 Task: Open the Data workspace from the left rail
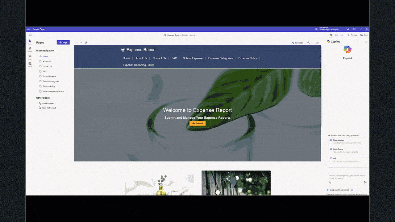coord(30,56)
